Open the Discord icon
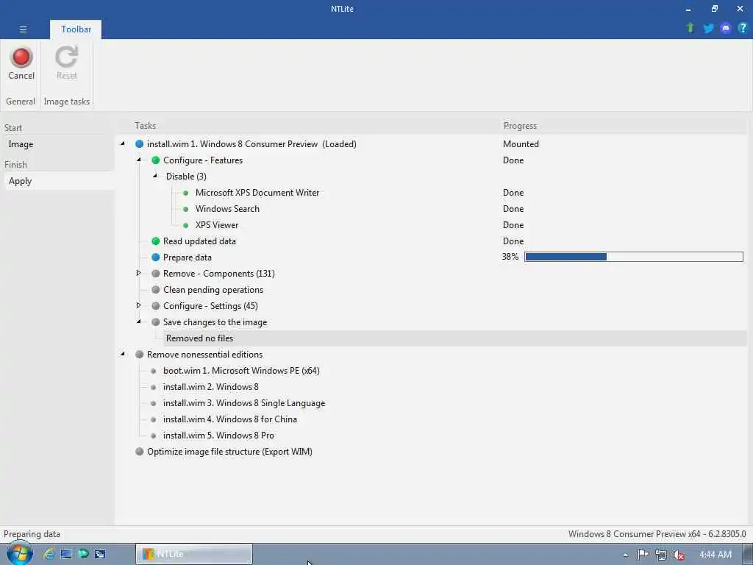The height and width of the screenshot is (565, 753). [x=726, y=29]
